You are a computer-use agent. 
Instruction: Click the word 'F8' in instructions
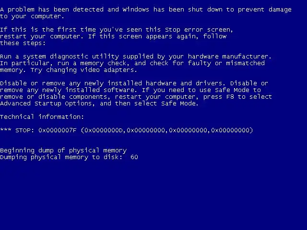coord(230,97)
